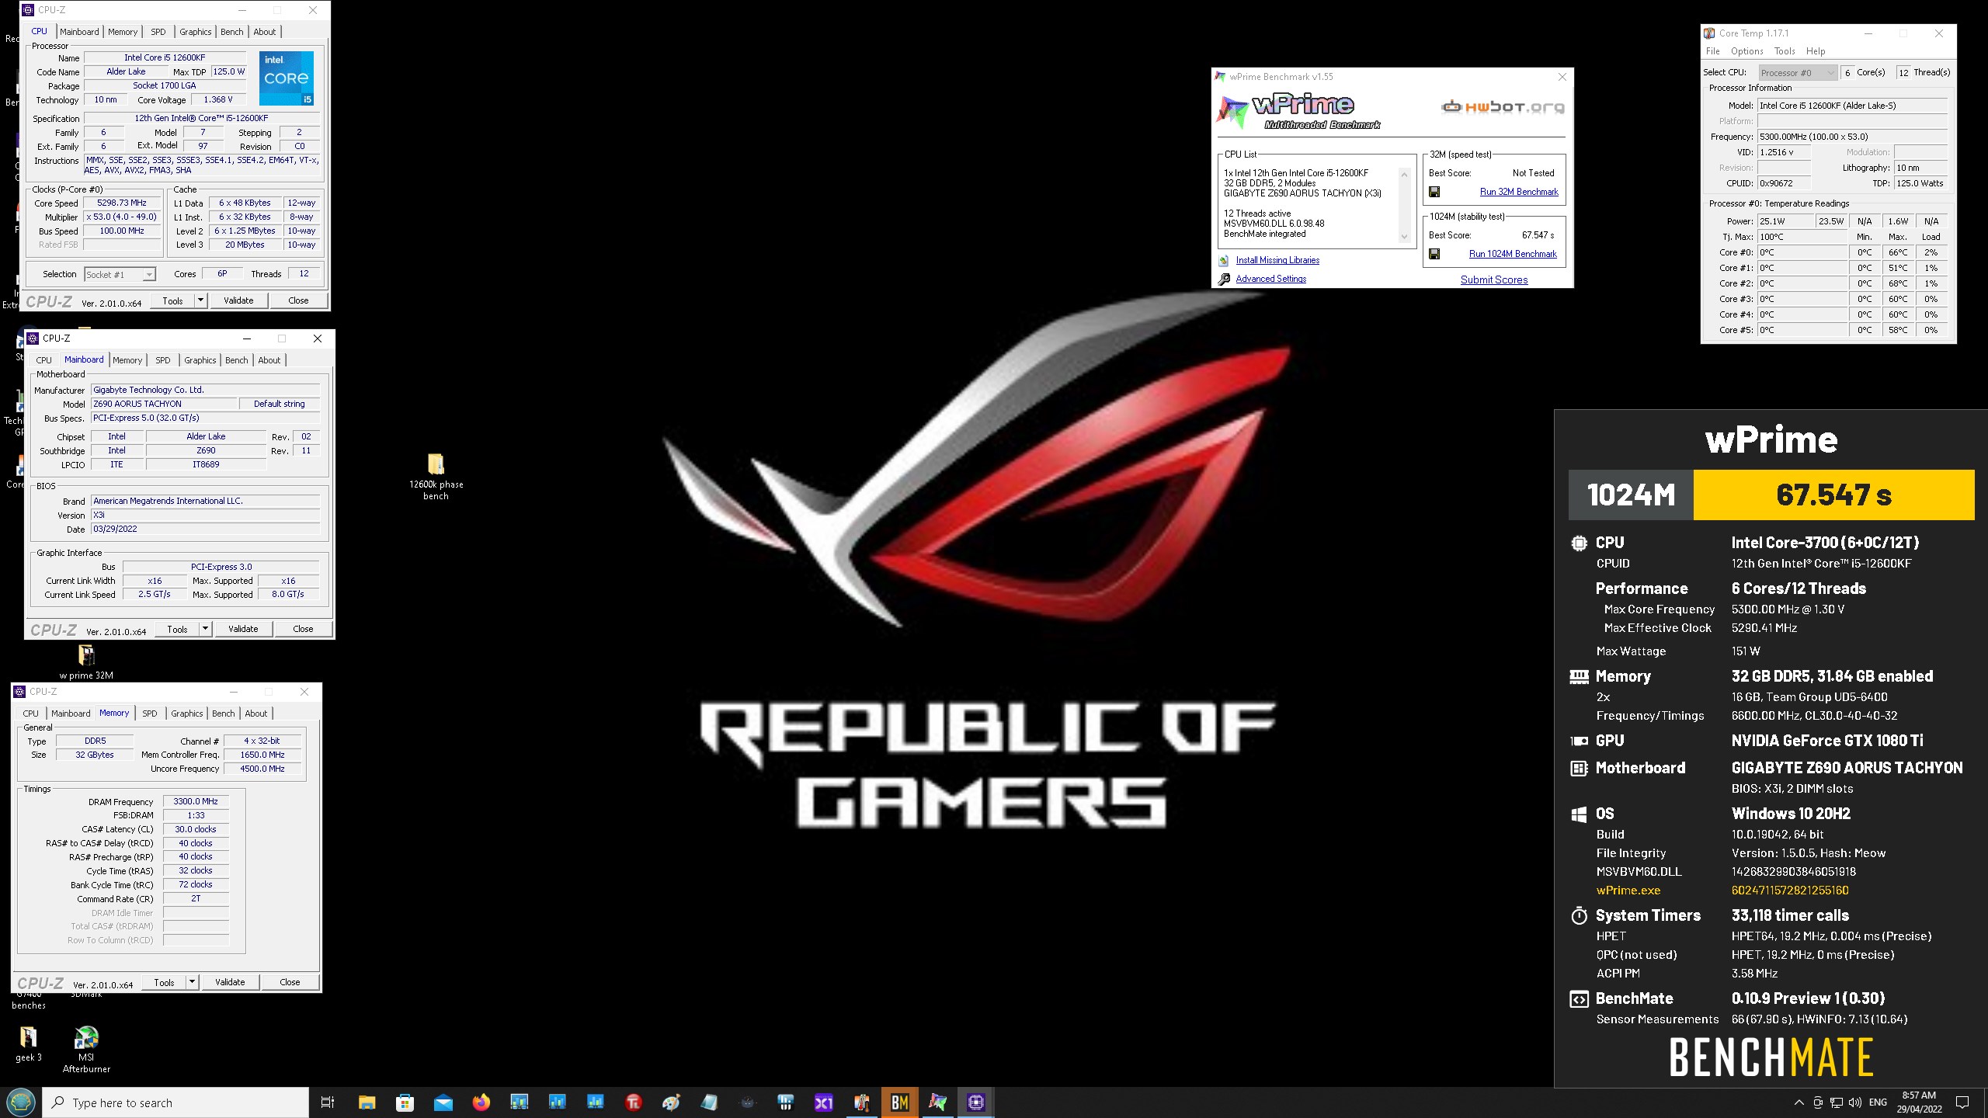Switch to BenchMate via BM taskbar icon
1988x1118 pixels.
899,1102
